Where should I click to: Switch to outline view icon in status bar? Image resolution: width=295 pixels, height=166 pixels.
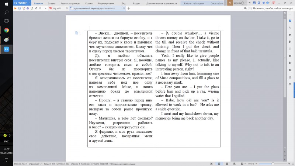point(227,164)
